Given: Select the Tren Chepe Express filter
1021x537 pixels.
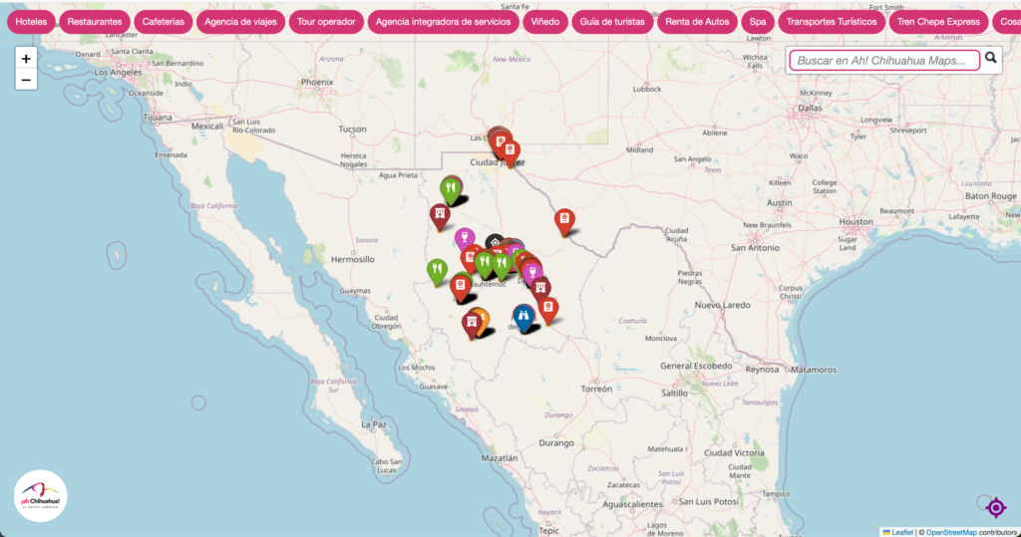Looking at the screenshot, I should (x=938, y=21).
